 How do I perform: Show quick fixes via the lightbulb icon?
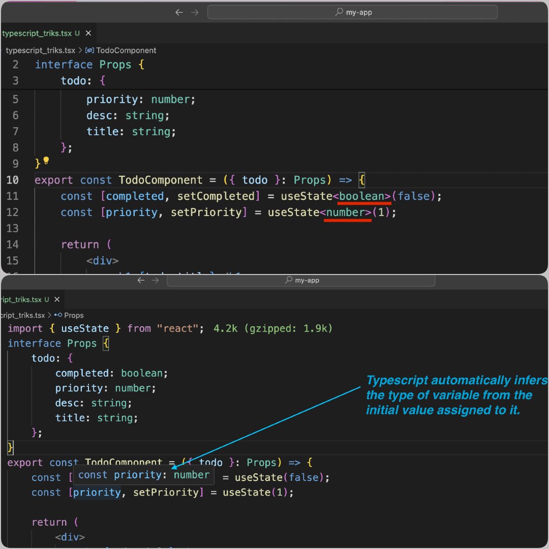[x=46, y=161]
